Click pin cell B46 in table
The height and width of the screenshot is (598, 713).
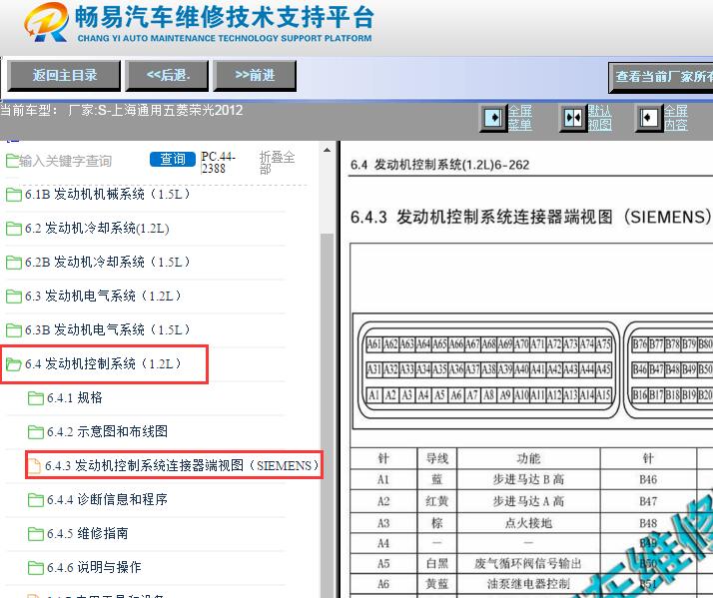[648, 479]
